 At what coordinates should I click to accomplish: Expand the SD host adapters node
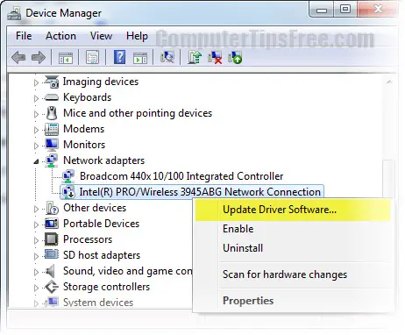coord(36,256)
